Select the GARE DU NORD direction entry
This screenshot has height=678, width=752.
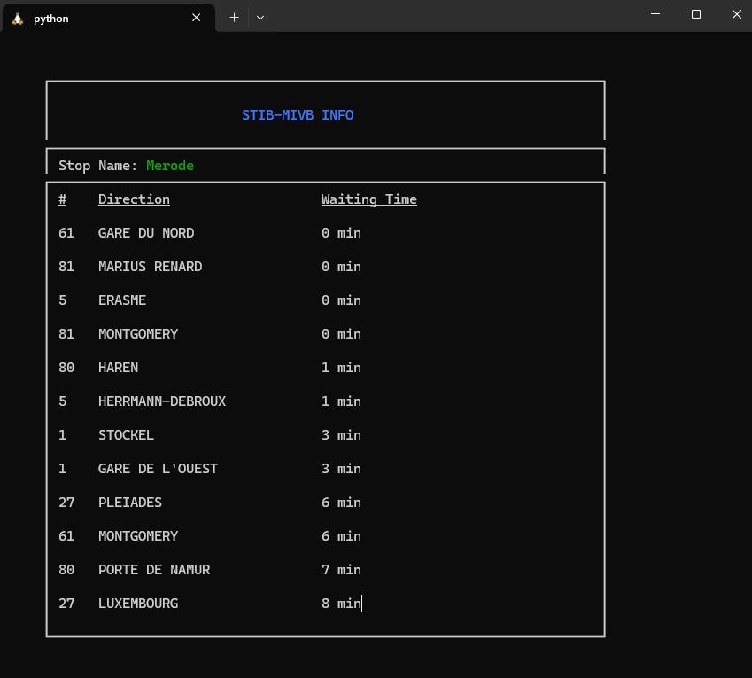[146, 233]
